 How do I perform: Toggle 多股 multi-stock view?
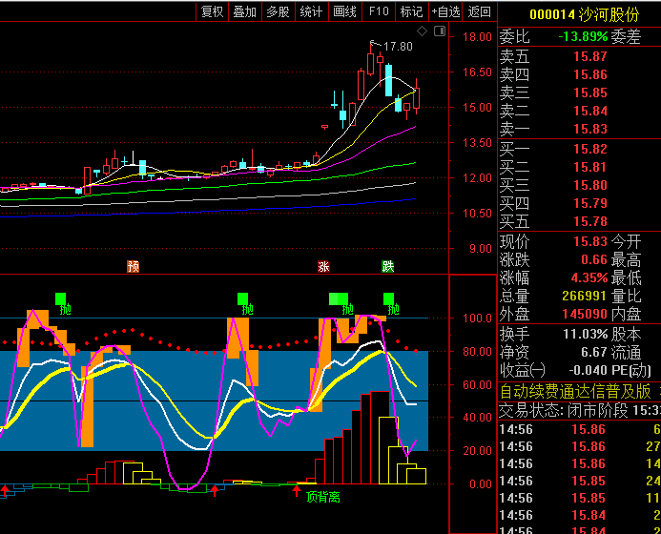coord(278,11)
